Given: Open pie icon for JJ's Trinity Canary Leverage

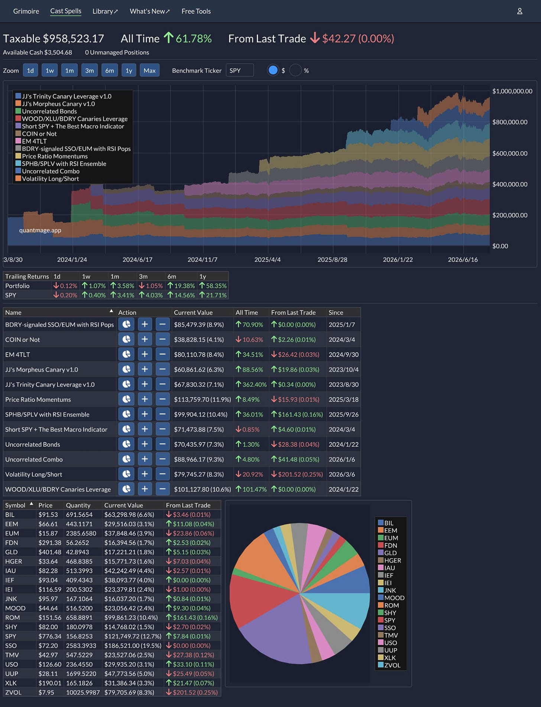Looking at the screenshot, I should [x=126, y=384].
